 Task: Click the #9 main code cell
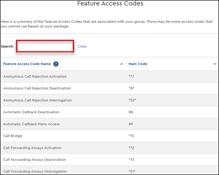coord(131,124)
